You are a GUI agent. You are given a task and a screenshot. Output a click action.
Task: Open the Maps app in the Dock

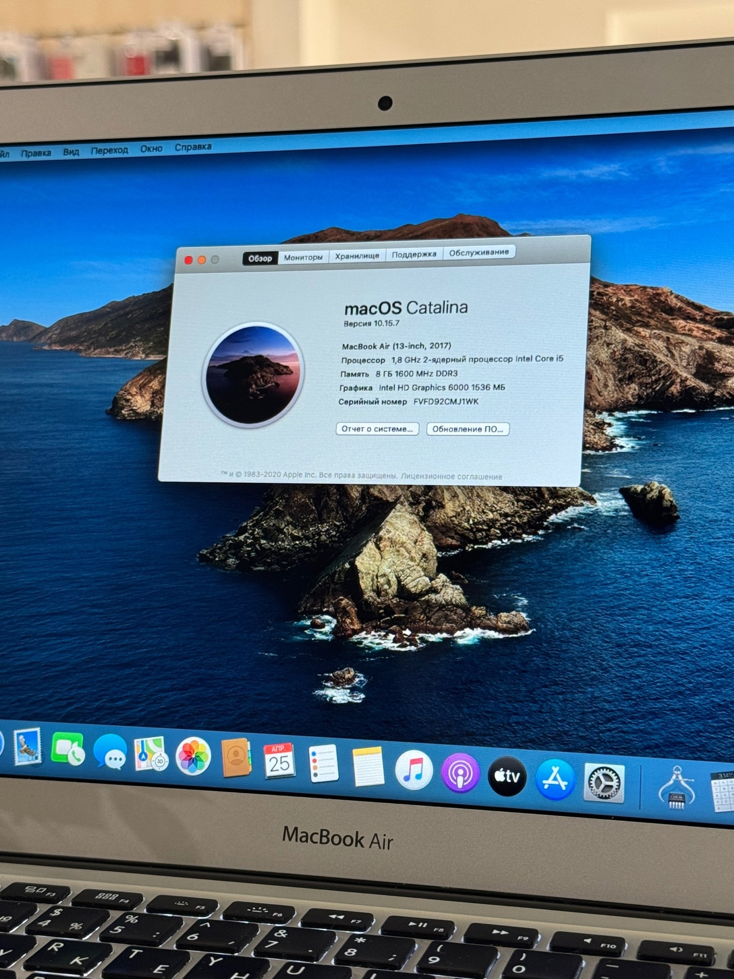pos(151,754)
